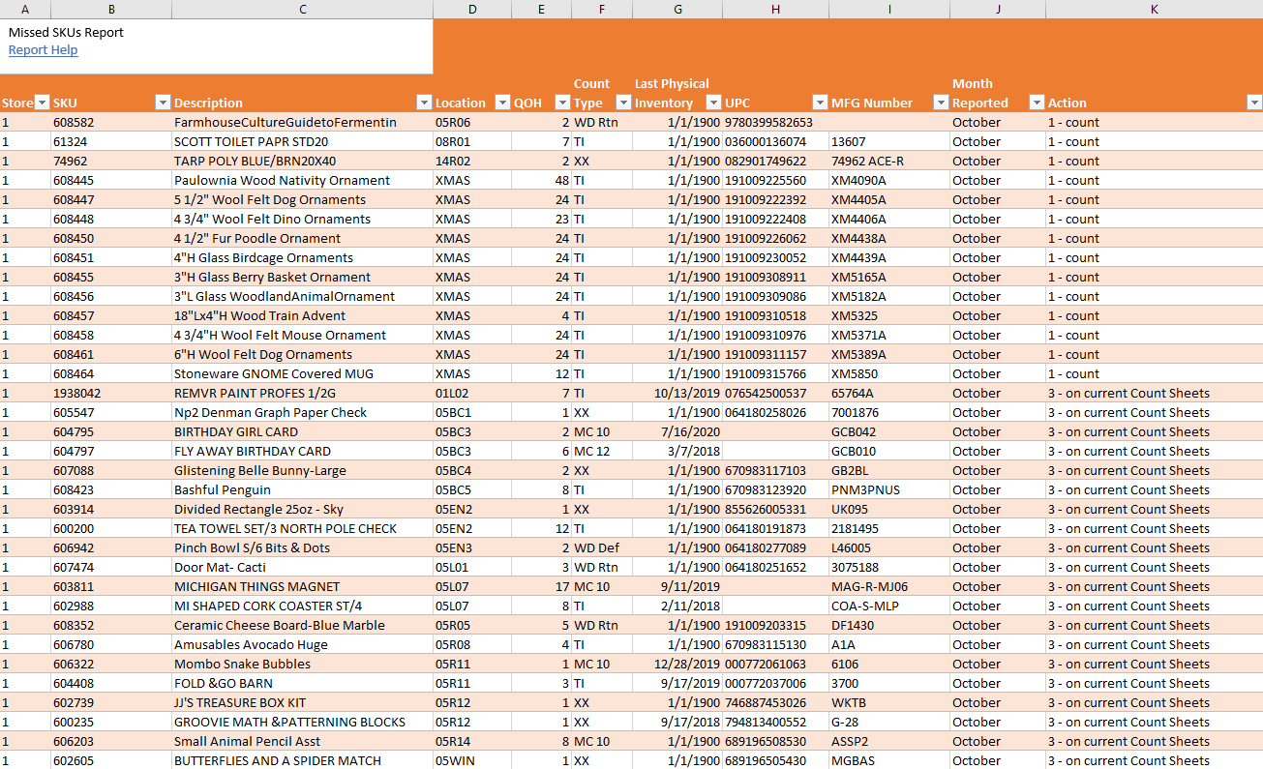This screenshot has height=769, width=1263.
Task: Open the Month Reported filter dropdown
Action: pyautogui.click(x=1037, y=103)
